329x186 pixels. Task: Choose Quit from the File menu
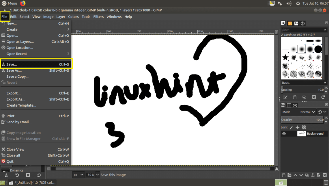click(36, 161)
